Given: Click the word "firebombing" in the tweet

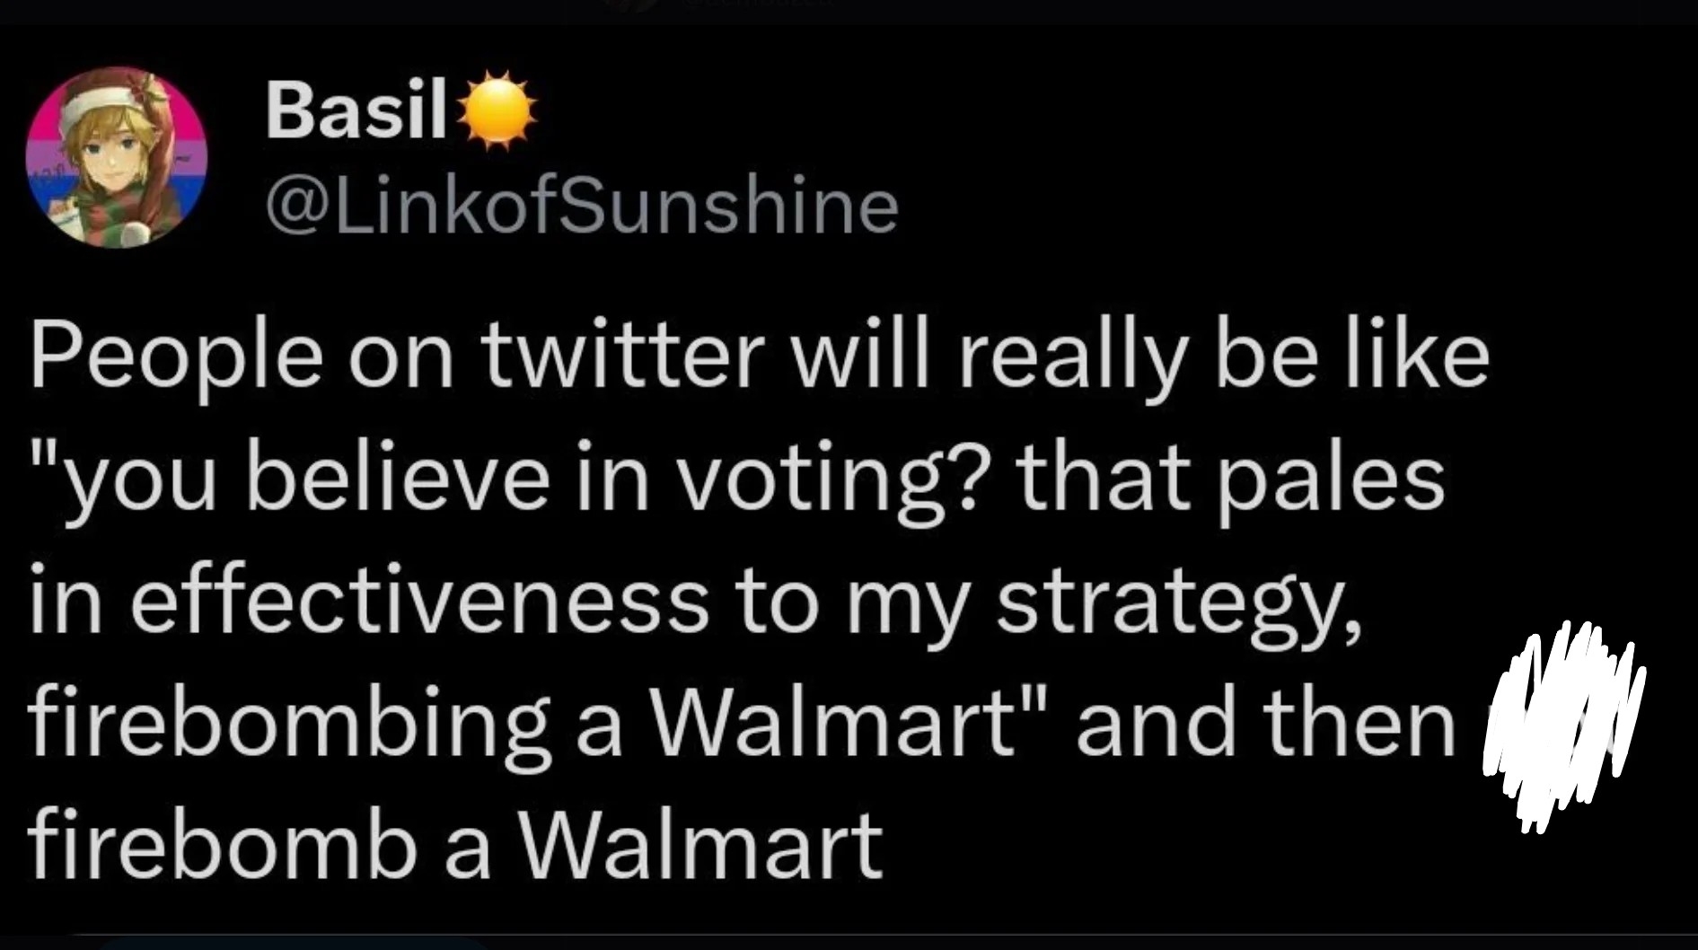Looking at the screenshot, I should click(289, 726).
